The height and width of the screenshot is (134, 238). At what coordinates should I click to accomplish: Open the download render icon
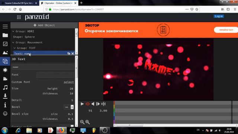click(5, 96)
